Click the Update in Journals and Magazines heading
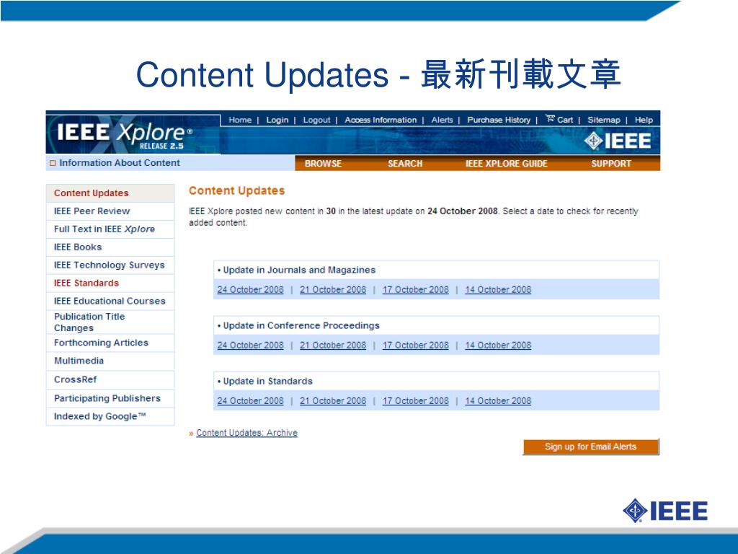738x554 pixels. [x=299, y=270]
